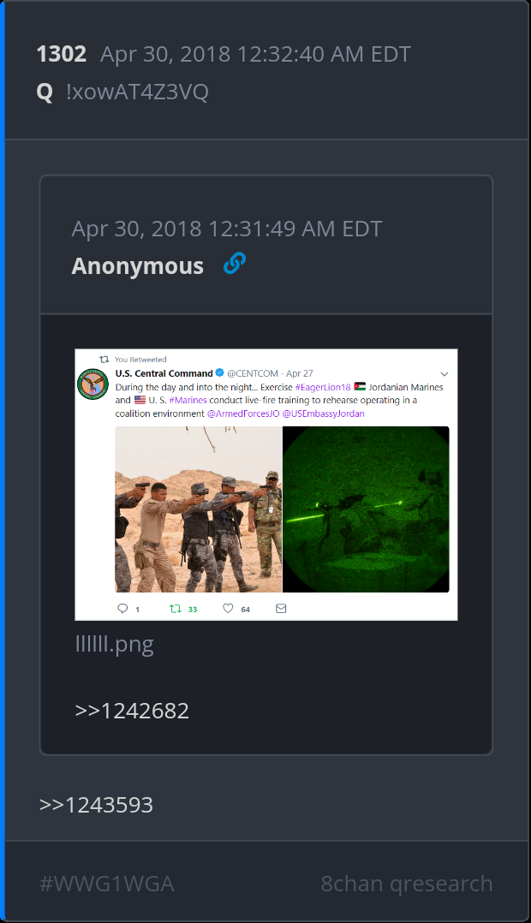Click the reply speech bubble icon
The width and height of the screenshot is (531, 923).
122,608
